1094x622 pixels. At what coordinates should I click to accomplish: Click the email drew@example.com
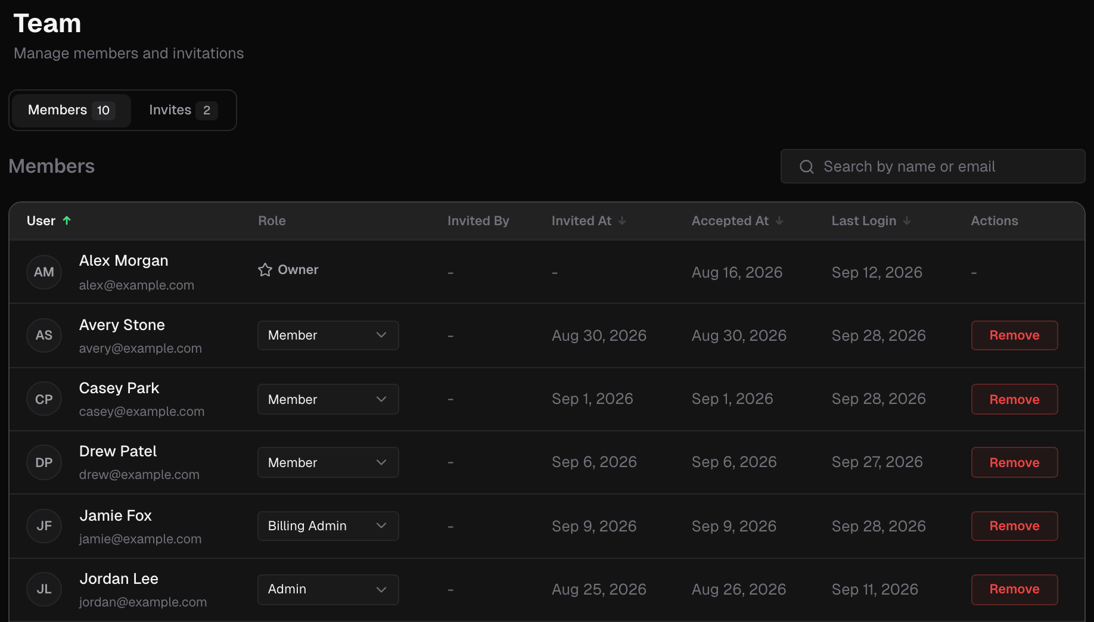pos(139,475)
